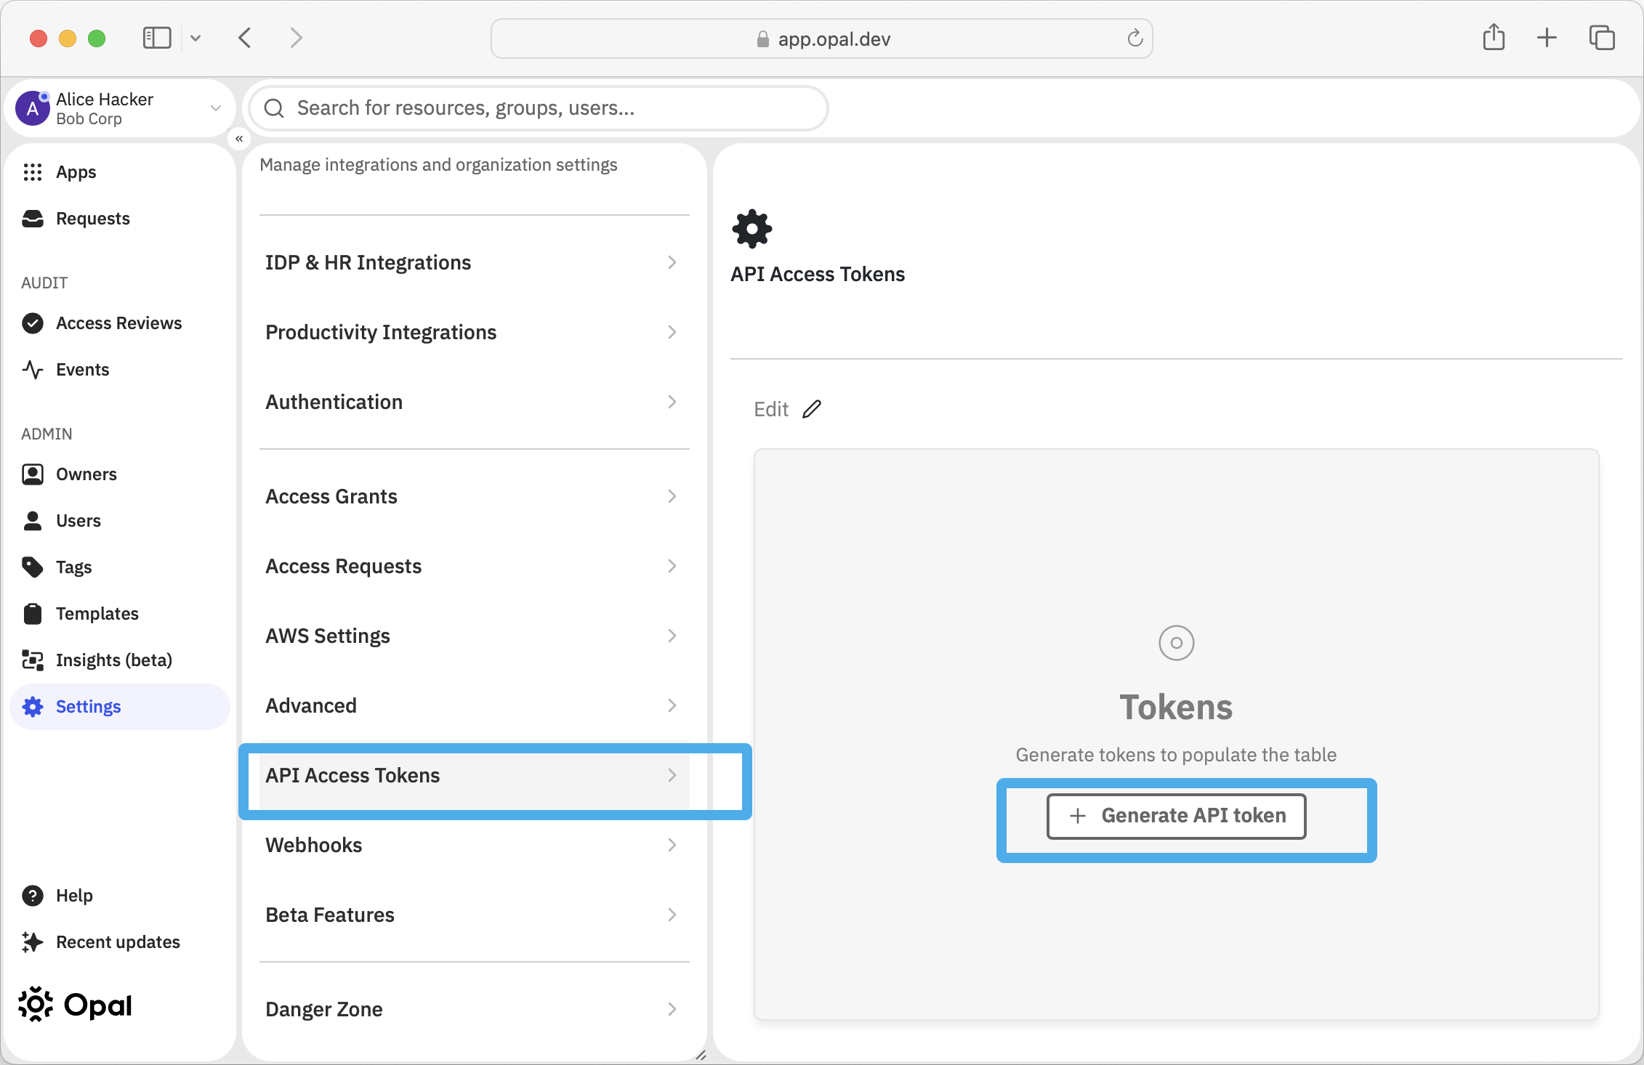Focus the search resources input field
Screen dimensions: 1644x1065
[539, 108]
